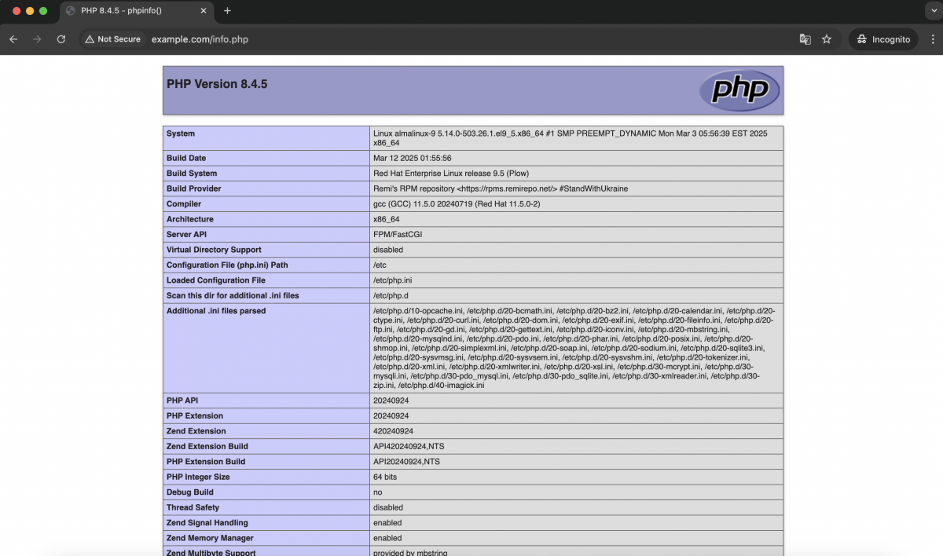The height and width of the screenshot is (556, 943).
Task: Click the Incognito profile button
Action: pyautogui.click(x=883, y=39)
